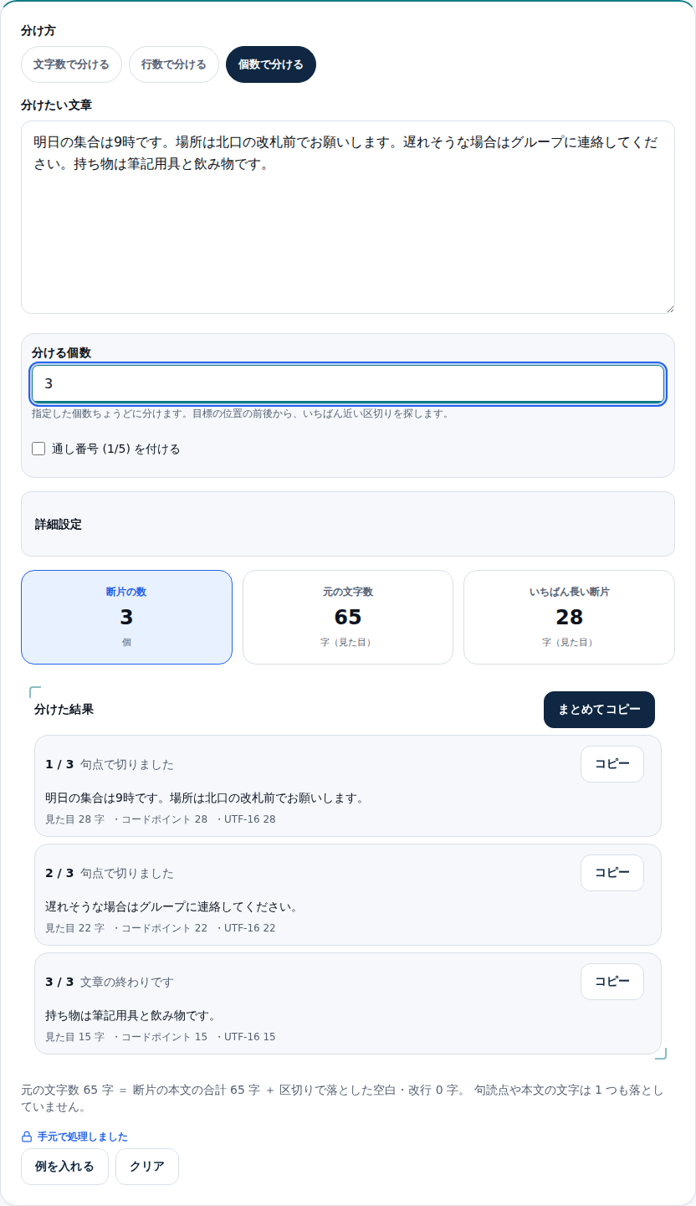This screenshot has width=696, height=1206.
Task: Click the text 明日の集合は9時です。場所は北口の改札前でお願いします。 in fragment 1
Action: (206, 798)
